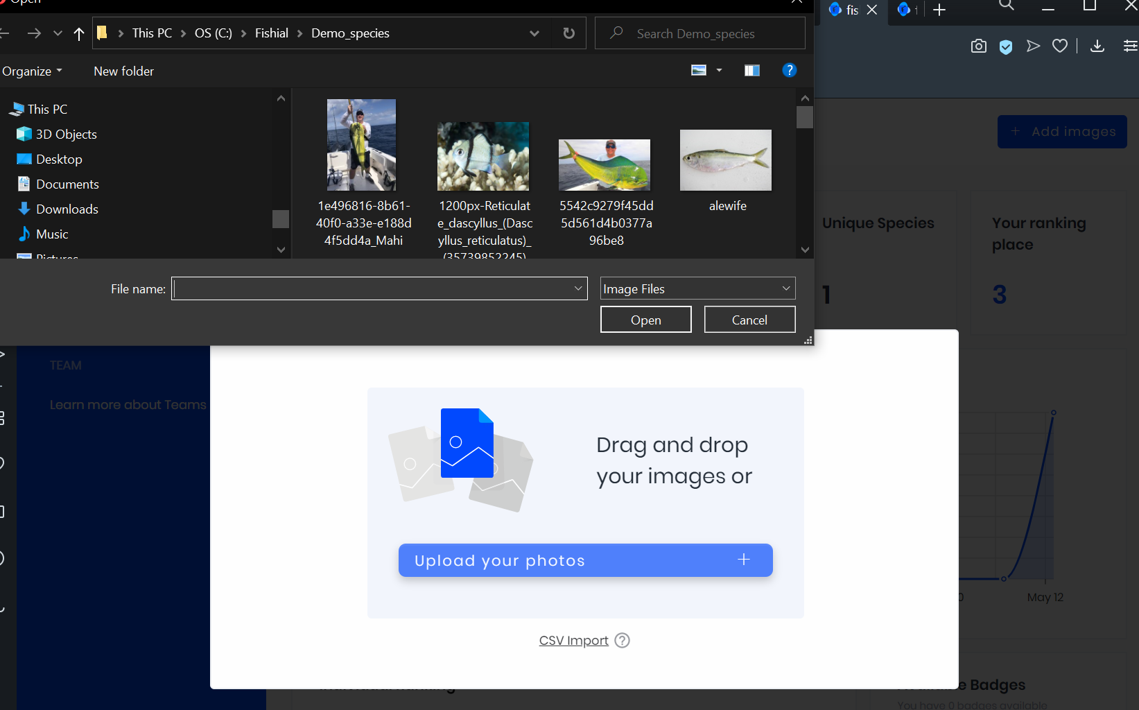This screenshot has height=710, width=1139.
Task: Select the alewife image thumbnail
Action: (726, 161)
